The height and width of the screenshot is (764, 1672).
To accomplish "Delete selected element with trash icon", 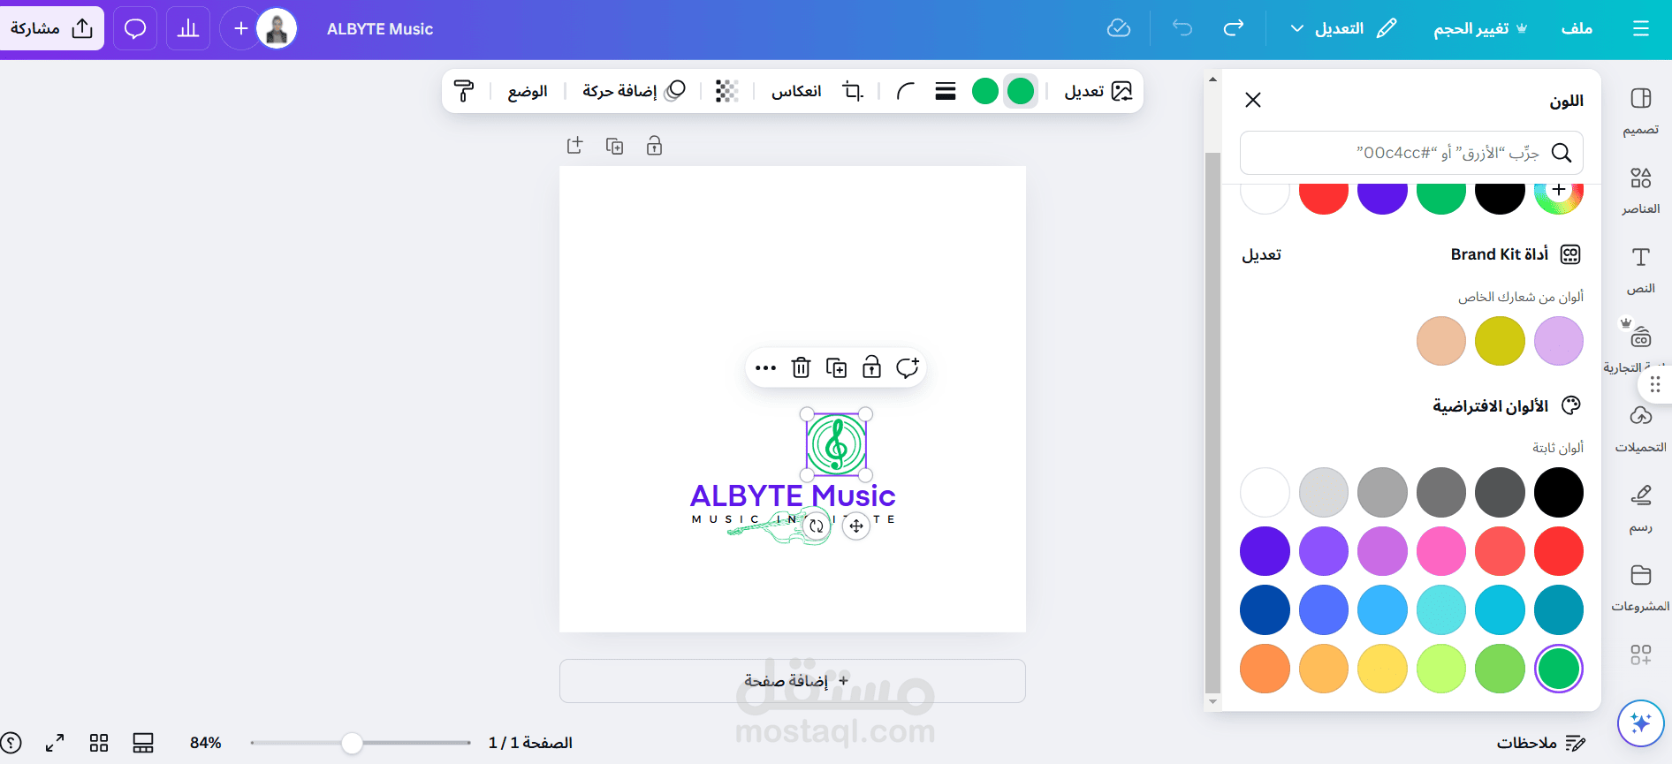I will pos(801,367).
